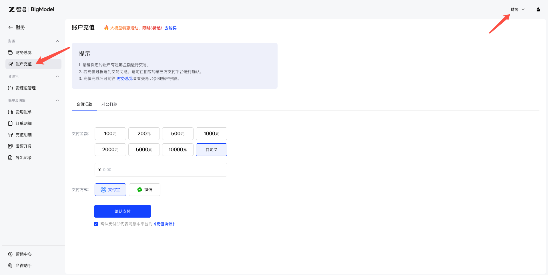Viewport: 548px width, 275px height.
Task: Follow the 去购买 promotion link
Action: click(171, 28)
